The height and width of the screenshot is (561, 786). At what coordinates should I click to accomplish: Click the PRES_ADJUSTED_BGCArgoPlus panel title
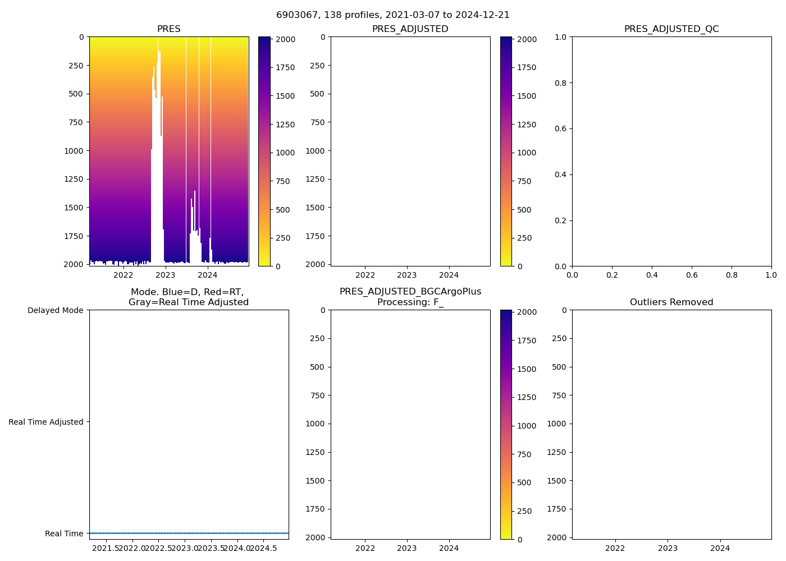click(x=410, y=297)
